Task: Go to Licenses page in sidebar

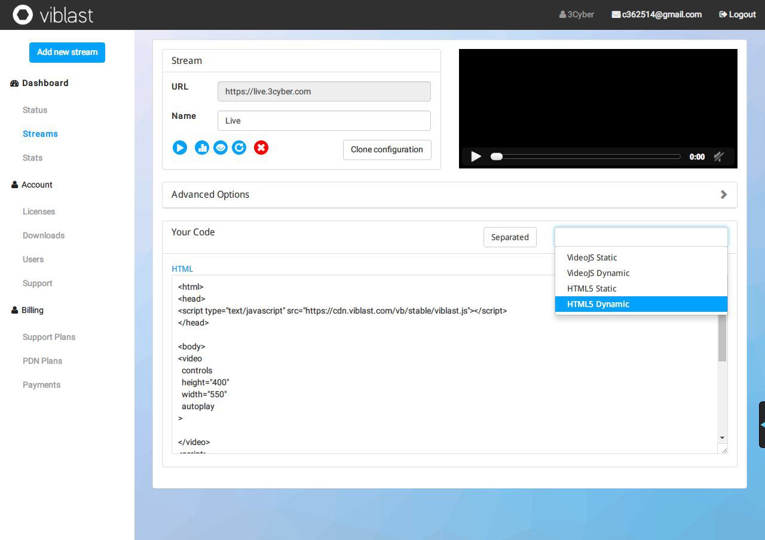Action: click(39, 211)
